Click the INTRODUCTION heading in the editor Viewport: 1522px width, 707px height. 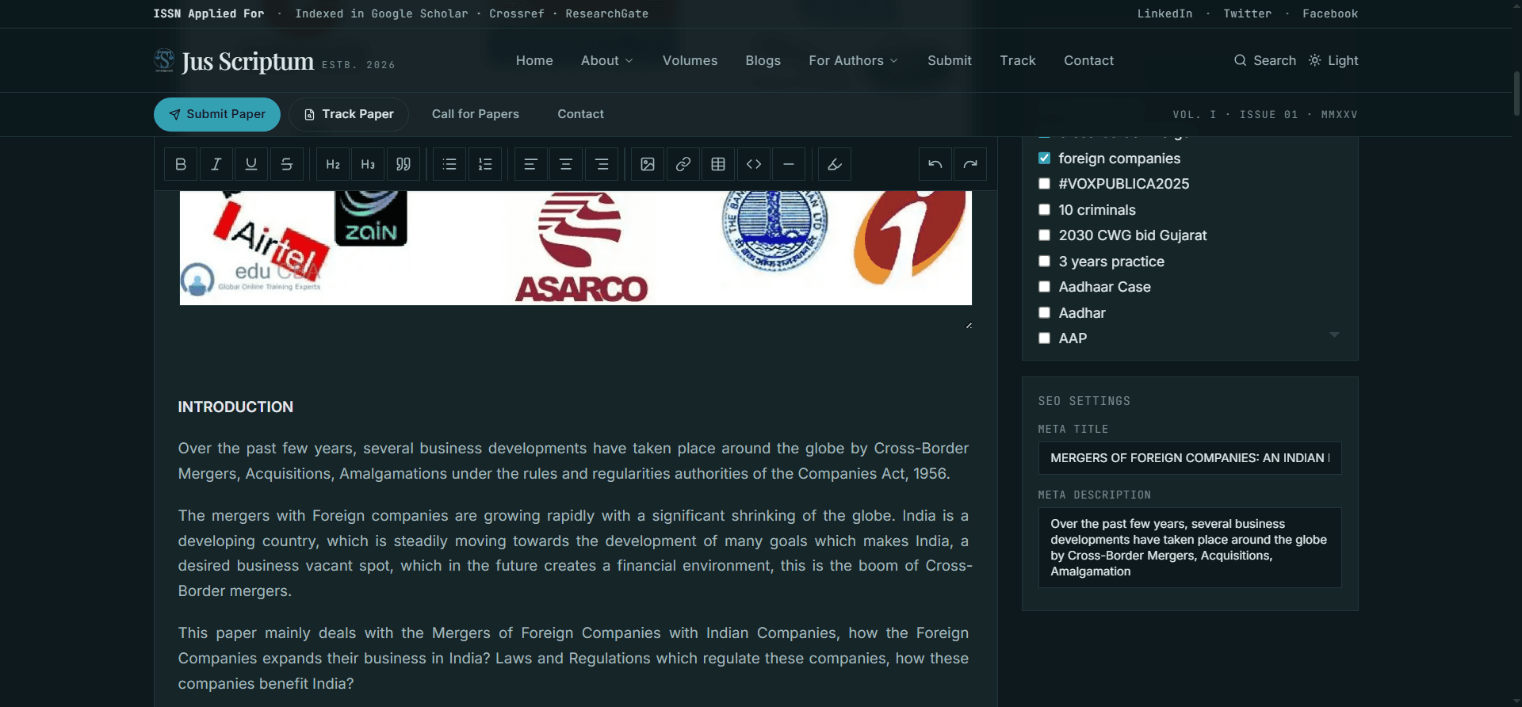click(235, 407)
